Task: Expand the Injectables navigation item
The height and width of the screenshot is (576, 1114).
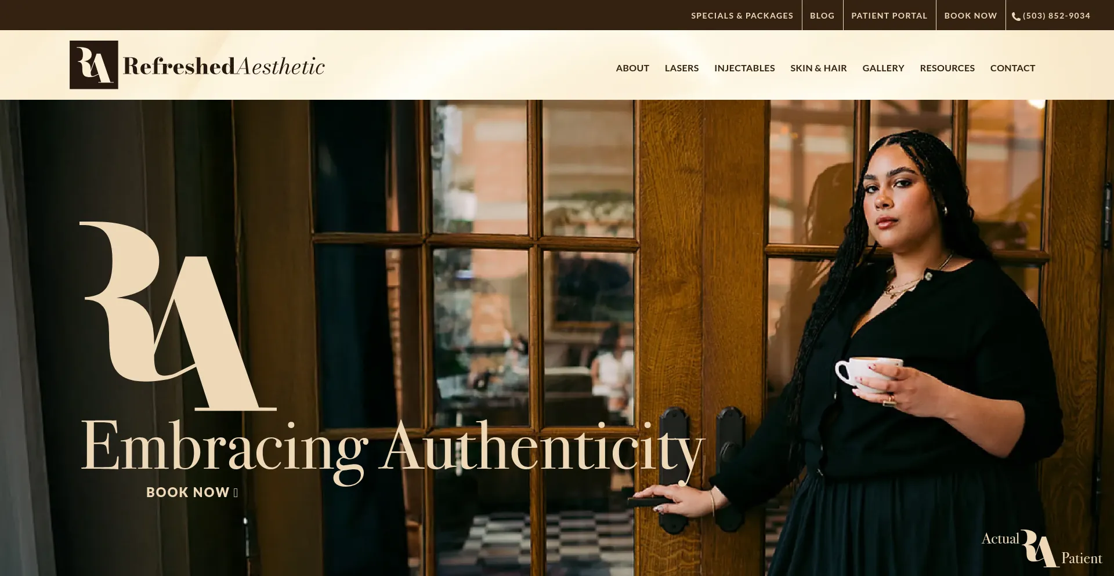Action: tap(744, 68)
